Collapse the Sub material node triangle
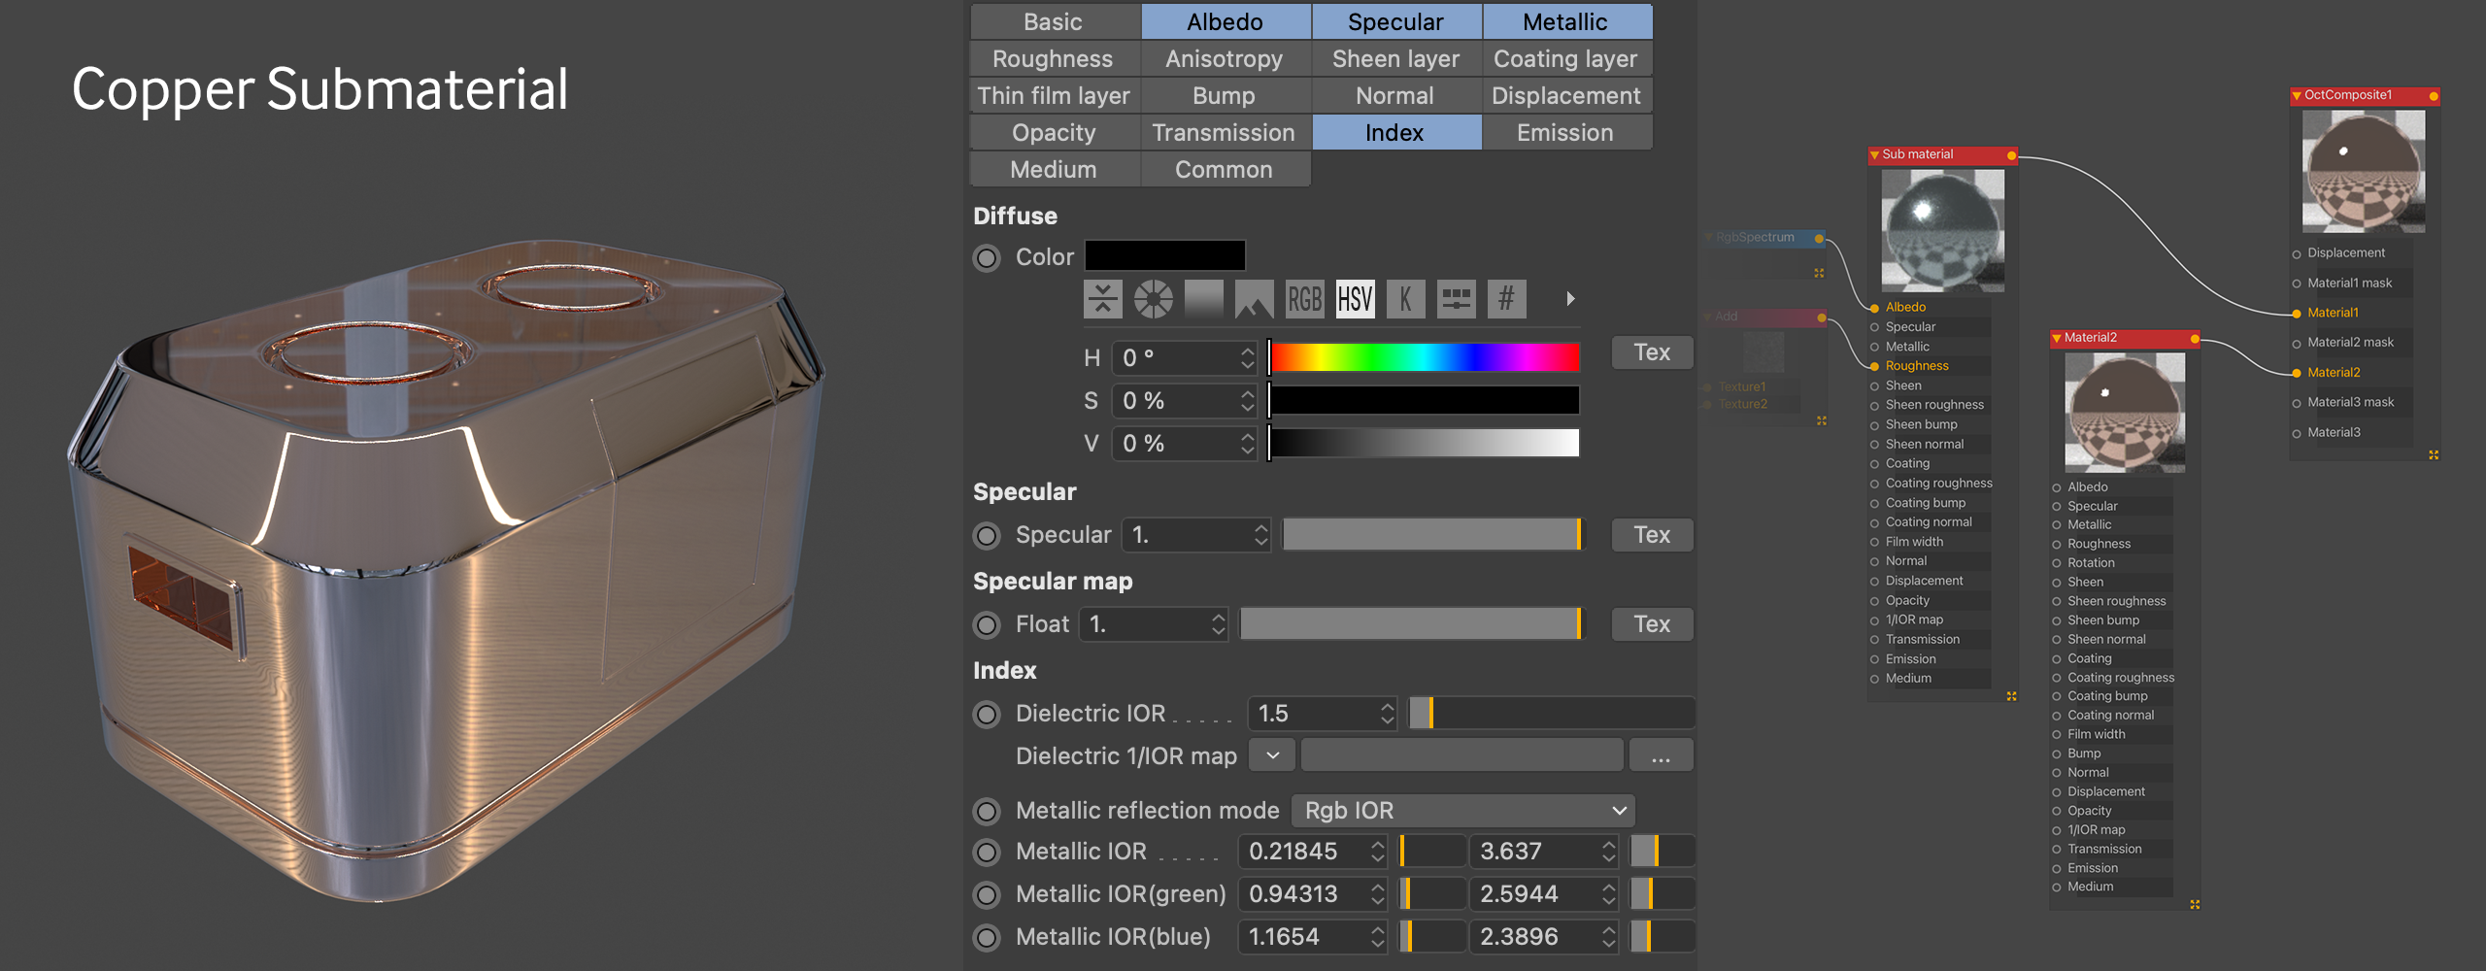This screenshot has width=2486, height=971. click(1874, 155)
